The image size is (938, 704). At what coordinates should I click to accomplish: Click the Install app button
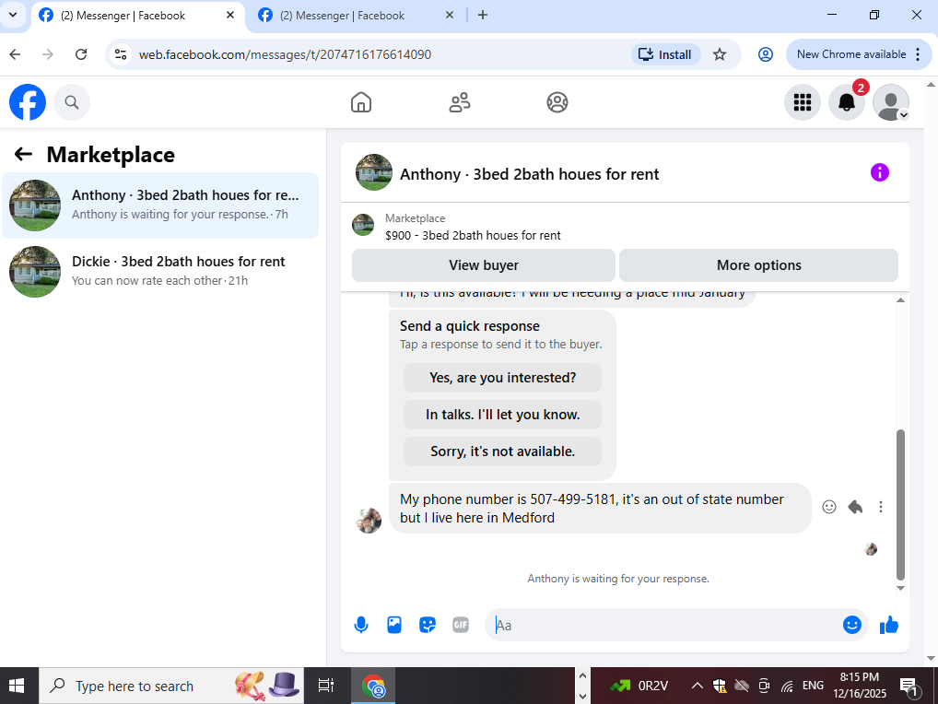pyautogui.click(x=665, y=54)
